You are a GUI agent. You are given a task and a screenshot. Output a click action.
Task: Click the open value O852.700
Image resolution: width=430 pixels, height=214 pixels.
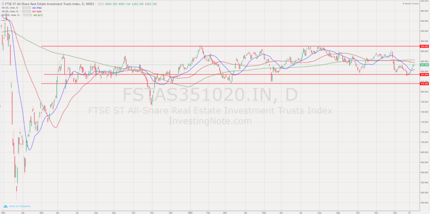pos(111,4)
